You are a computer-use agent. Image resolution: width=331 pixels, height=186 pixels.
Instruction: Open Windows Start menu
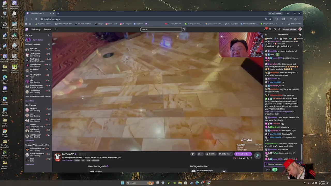[x=122, y=183]
